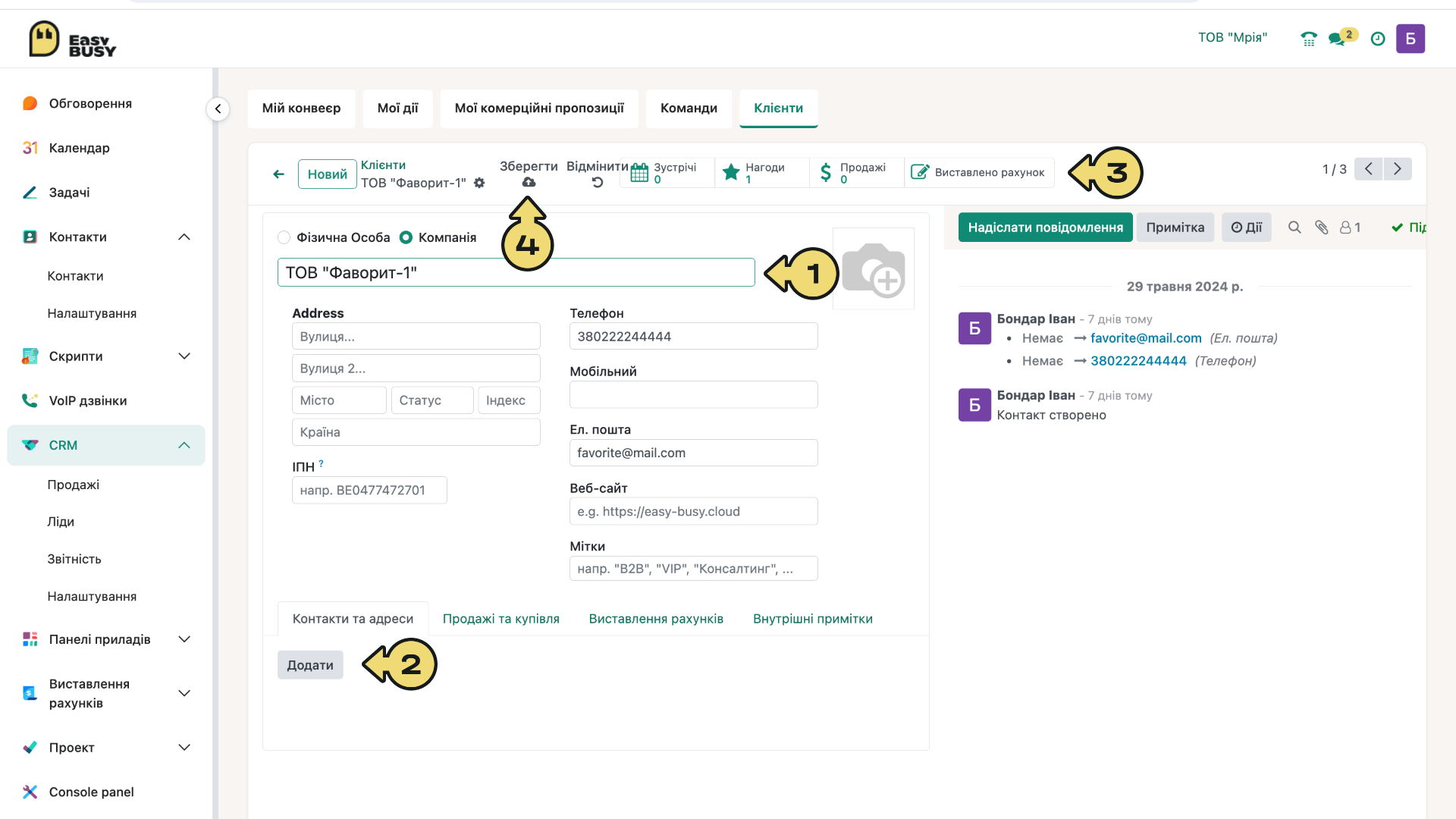Click into the Мобільний phone input field
1456x819 pixels.
click(x=693, y=394)
